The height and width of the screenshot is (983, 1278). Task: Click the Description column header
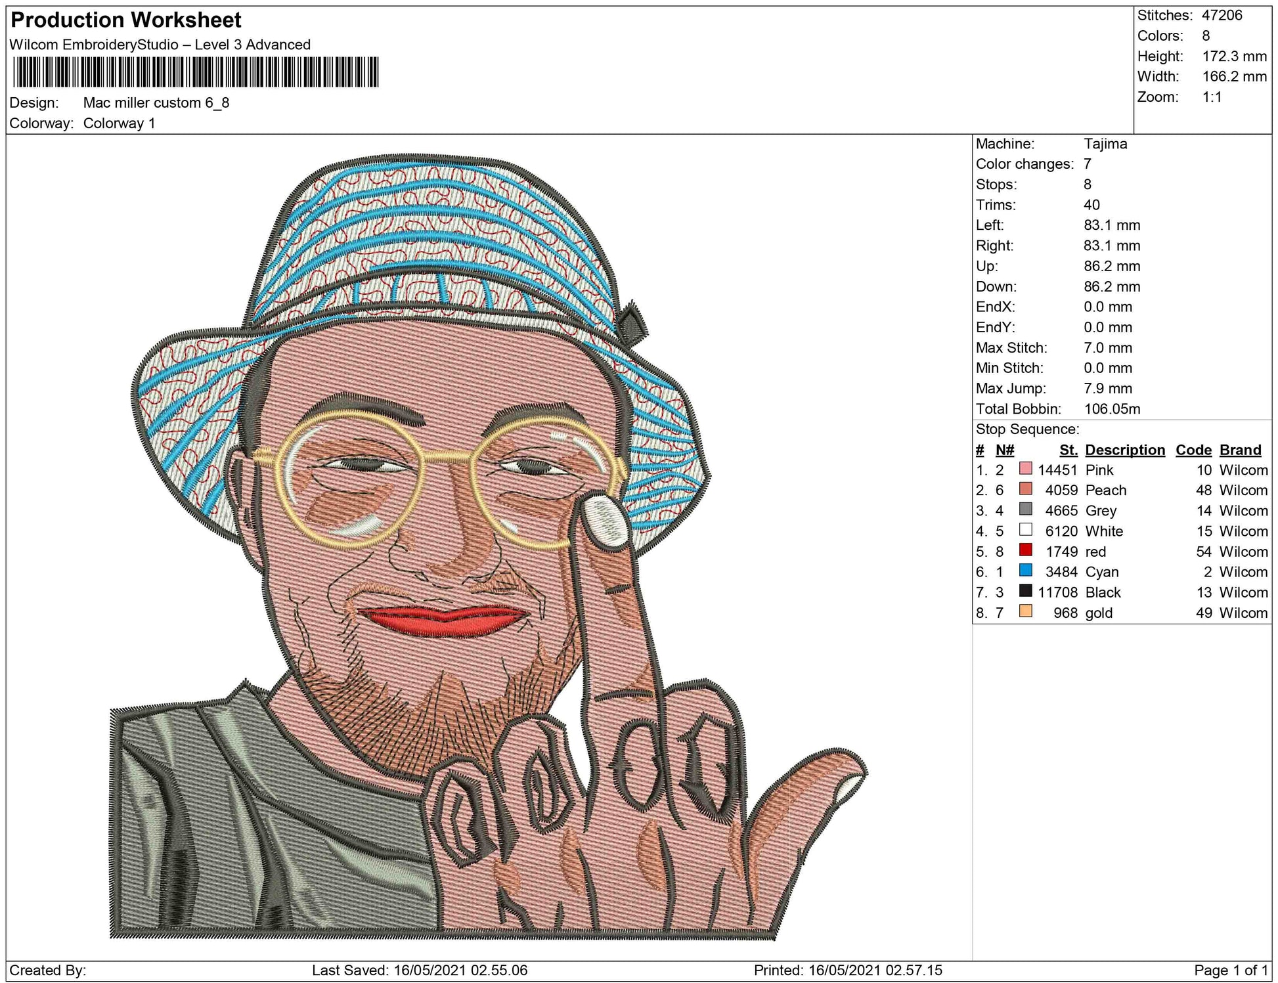pos(1124,450)
